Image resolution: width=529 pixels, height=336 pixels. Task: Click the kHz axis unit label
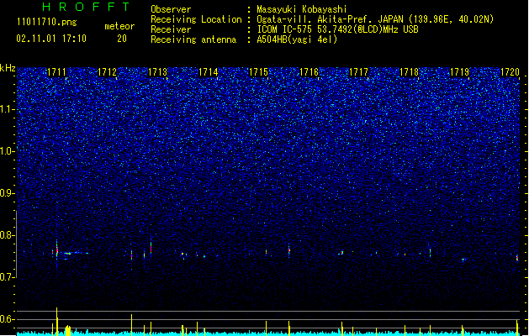tap(8, 68)
